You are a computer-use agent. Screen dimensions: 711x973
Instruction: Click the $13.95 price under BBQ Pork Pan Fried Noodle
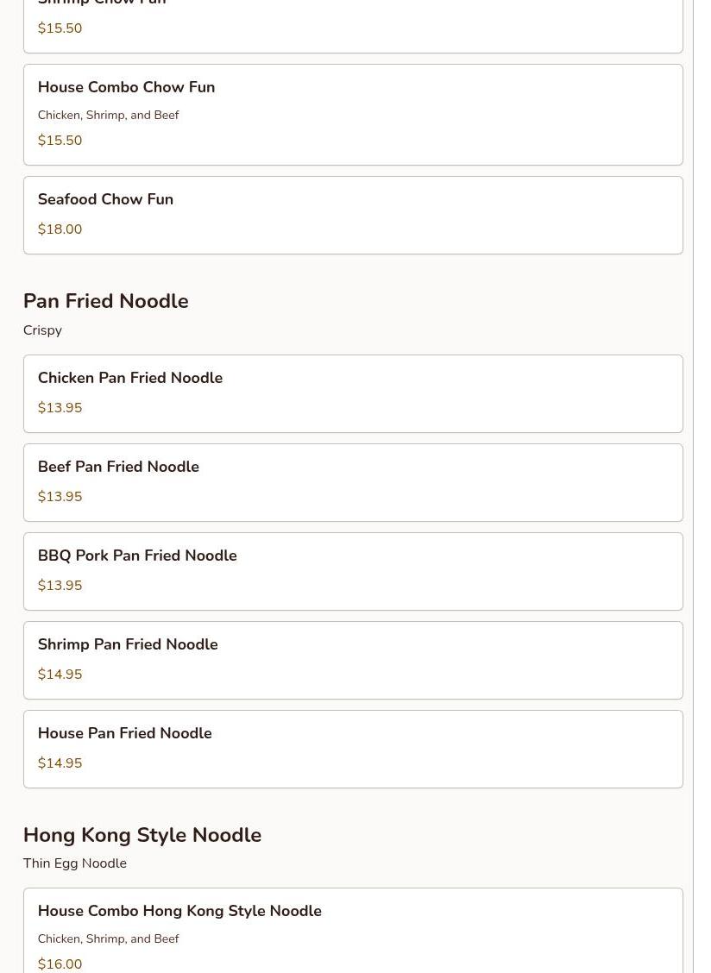tap(60, 585)
